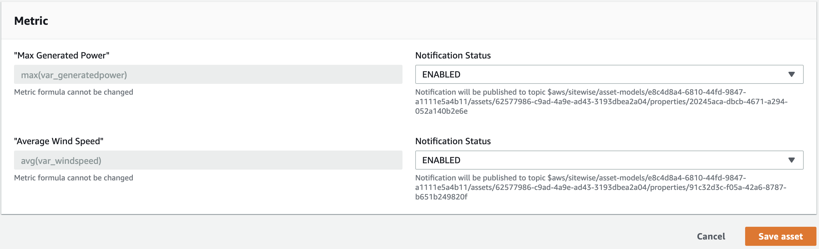Click the first Notification Status label

click(x=453, y=55)
